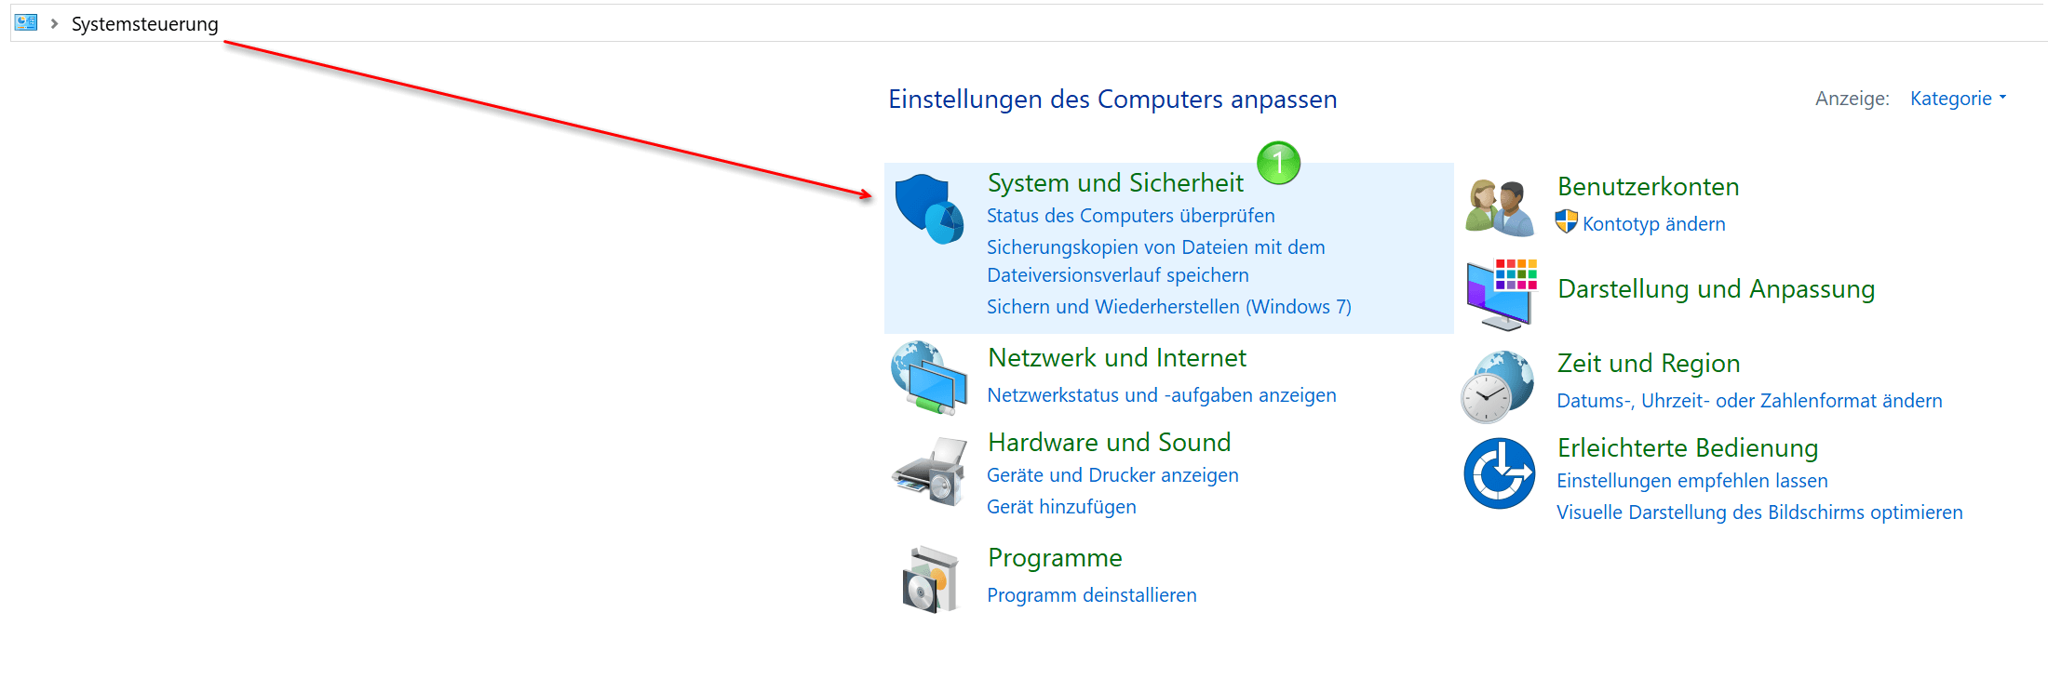Screen dimensions: 2048x692
Task: Open Netzwerkstatus und -aufgaben anzeigen
Action: click(x=1162, y=395)
